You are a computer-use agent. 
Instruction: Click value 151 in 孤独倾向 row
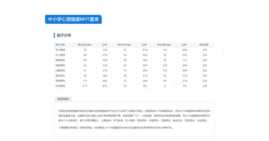coord(85,60)
